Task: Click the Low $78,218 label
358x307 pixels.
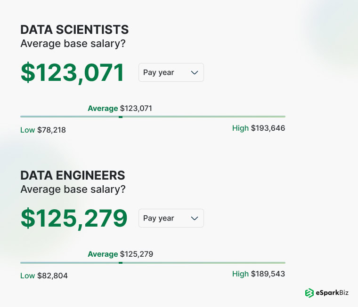Action: point(43,130)
